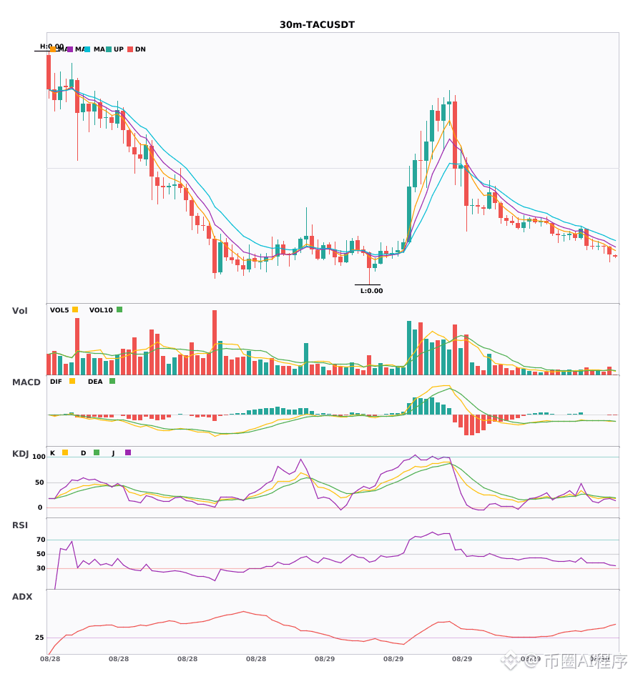Viewport: 633px width, 679px height.
Task: Click the purple J legend swatch
Action: tap(128, 452)
